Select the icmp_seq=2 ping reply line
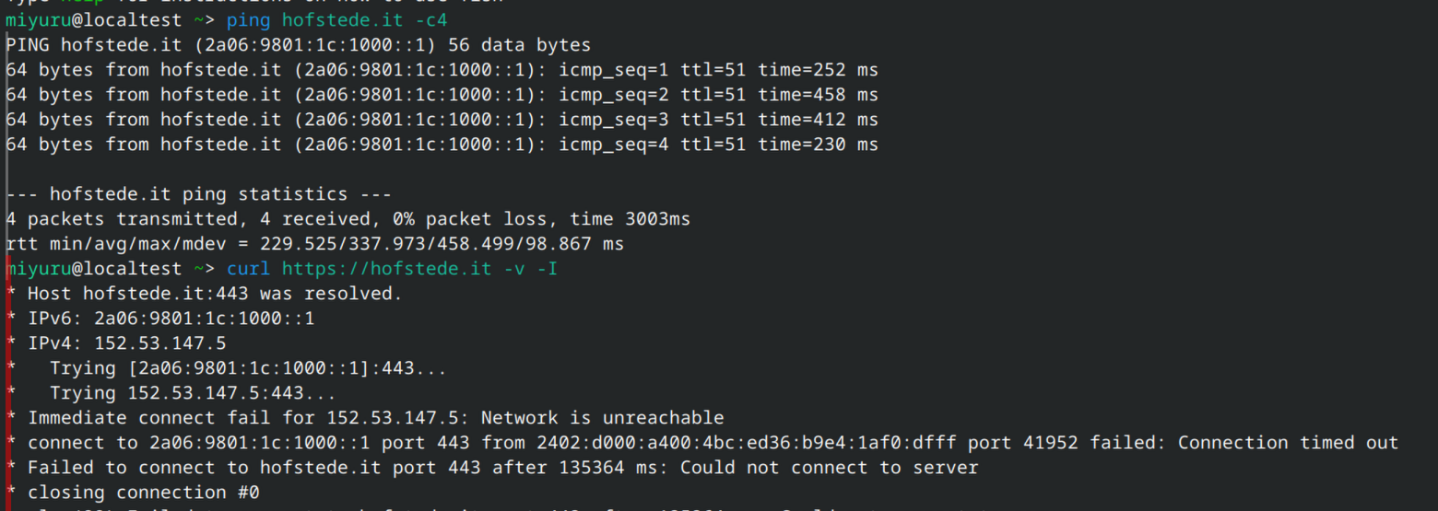Viewport: 1438px width, 511px height. pyautogui.click(x=442, y=95)
